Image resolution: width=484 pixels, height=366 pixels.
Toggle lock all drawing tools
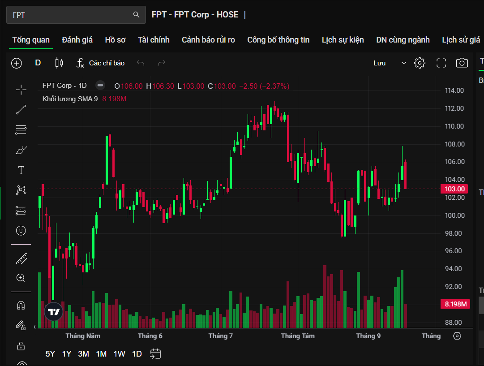tap(21, 345)
